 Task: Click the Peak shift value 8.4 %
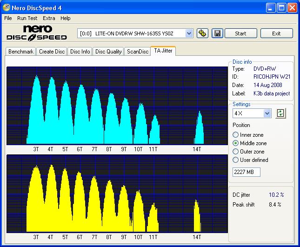(x=275, y=205)
